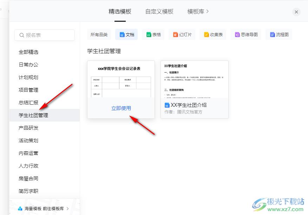The image size is (308, 215).
Task: Click 作者：腾讯文档官方 author text
Action: [x=183, y=112]
